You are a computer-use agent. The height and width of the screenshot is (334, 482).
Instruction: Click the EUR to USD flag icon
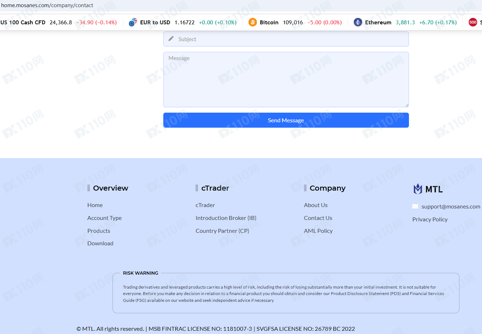click(x=133, y=22)
